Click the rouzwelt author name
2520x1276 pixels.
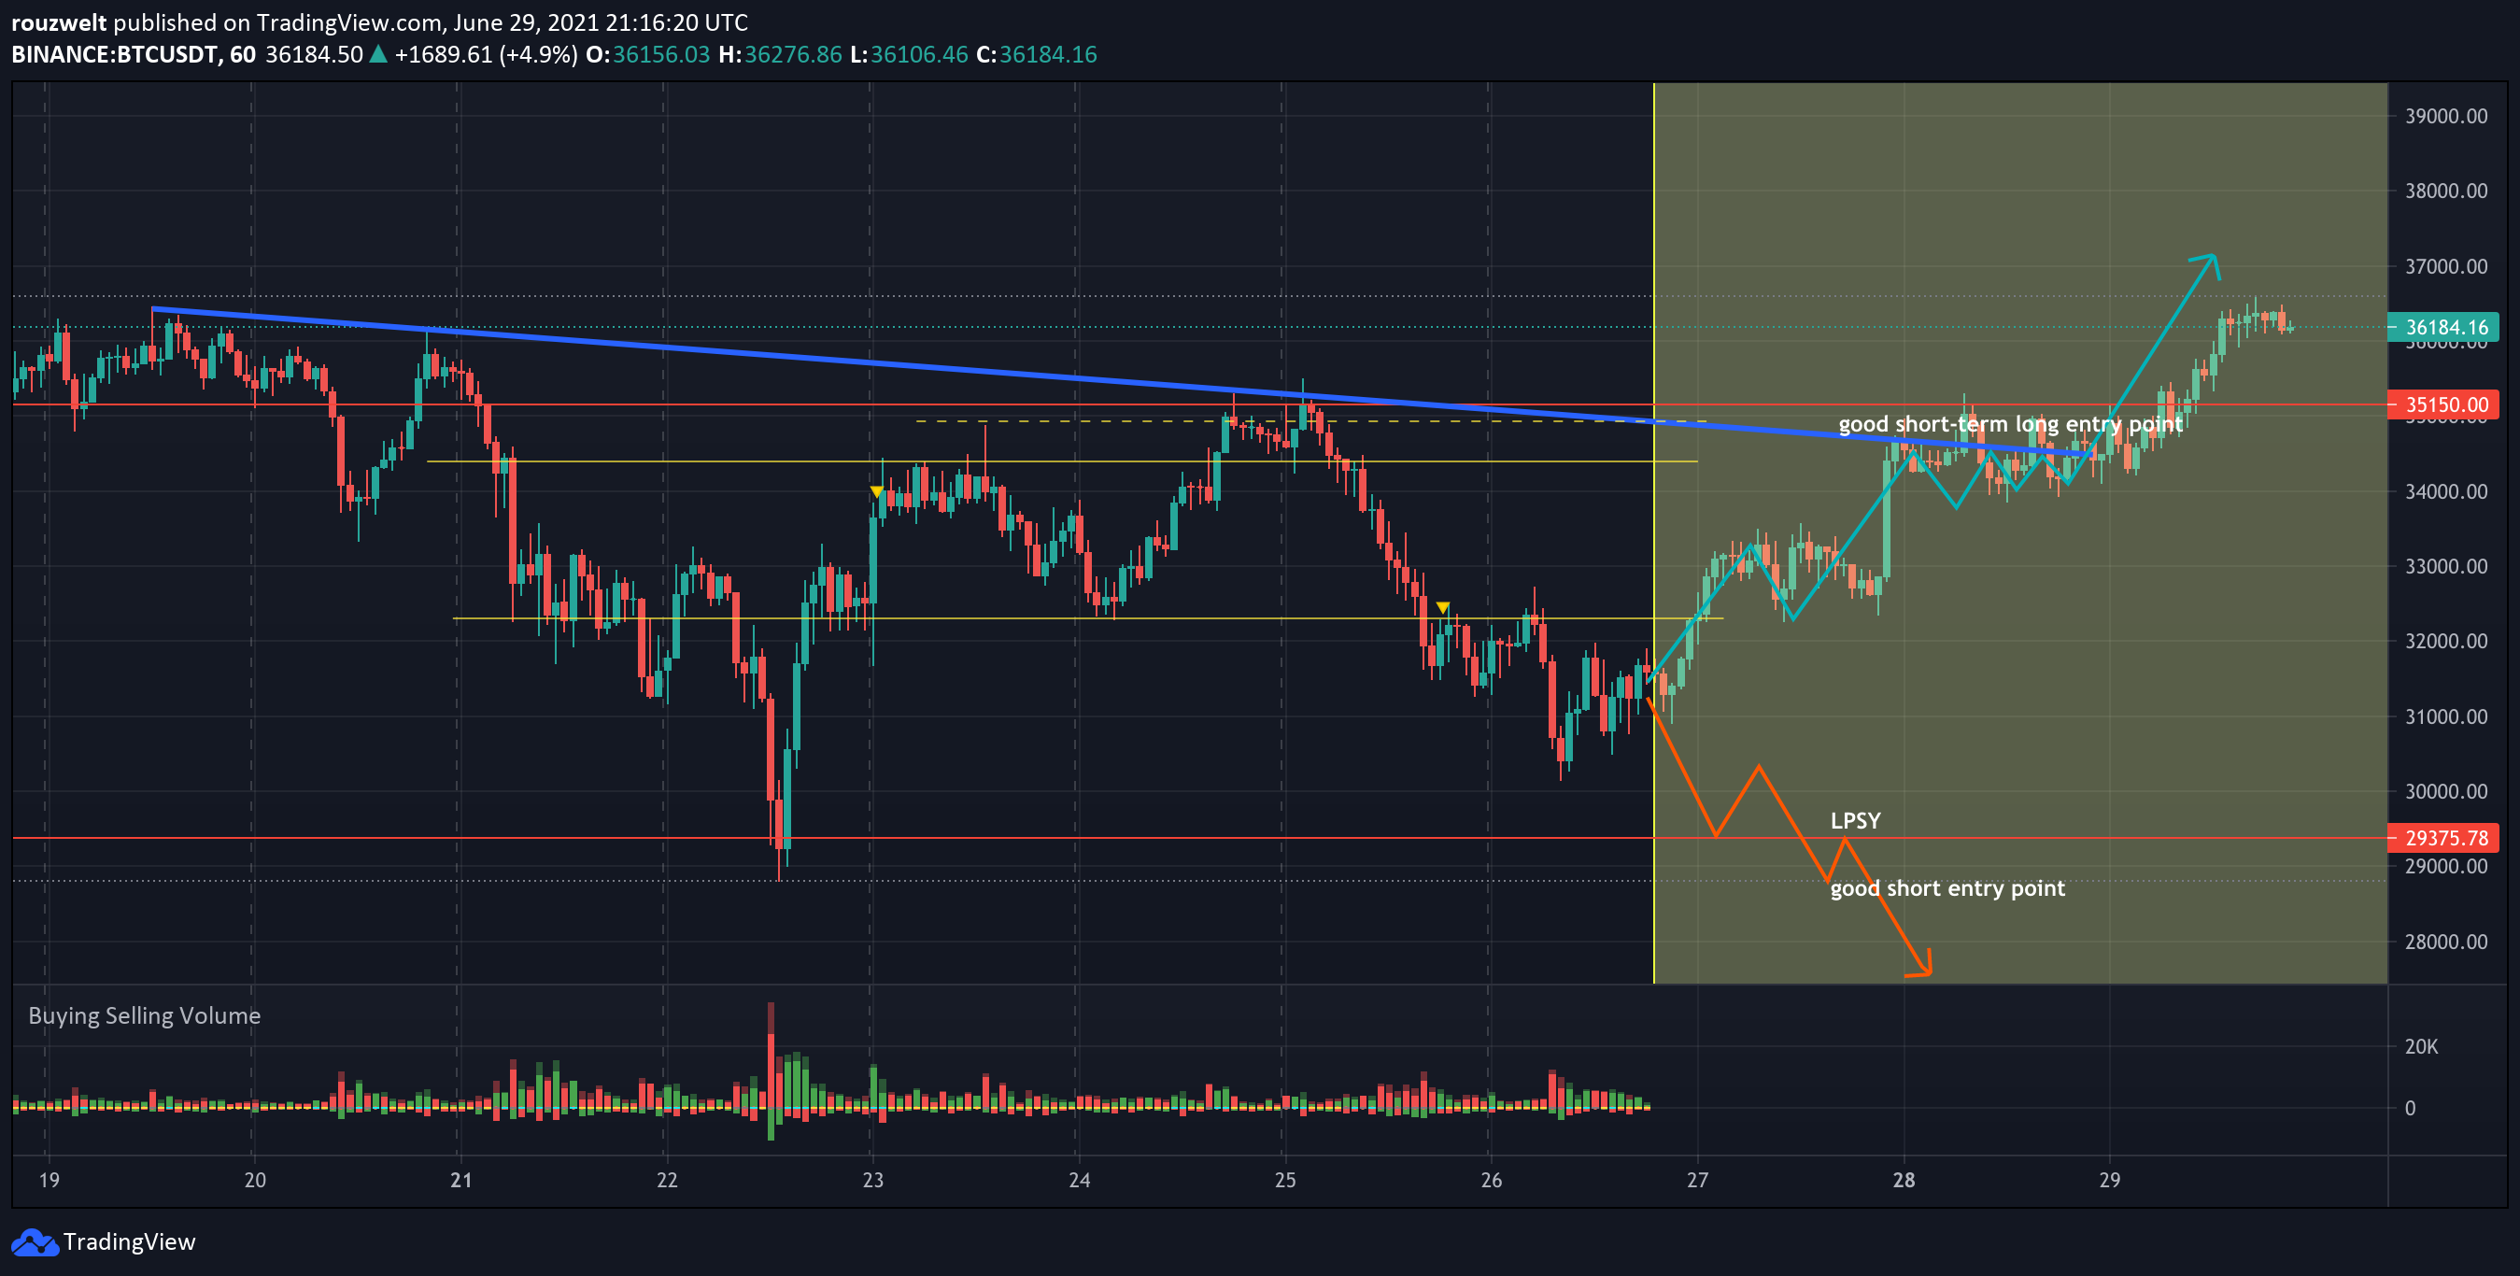[59, 22]
